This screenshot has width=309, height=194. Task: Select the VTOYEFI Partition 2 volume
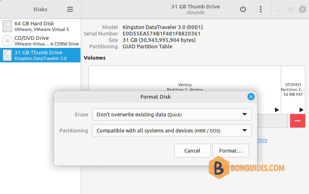(x=293, y=90)
